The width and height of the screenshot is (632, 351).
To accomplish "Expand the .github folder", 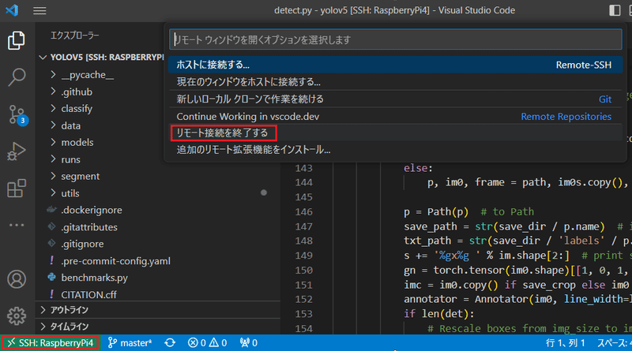I will [77, 91].
